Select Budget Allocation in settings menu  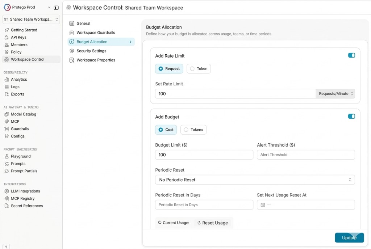(x=101, y=42)
